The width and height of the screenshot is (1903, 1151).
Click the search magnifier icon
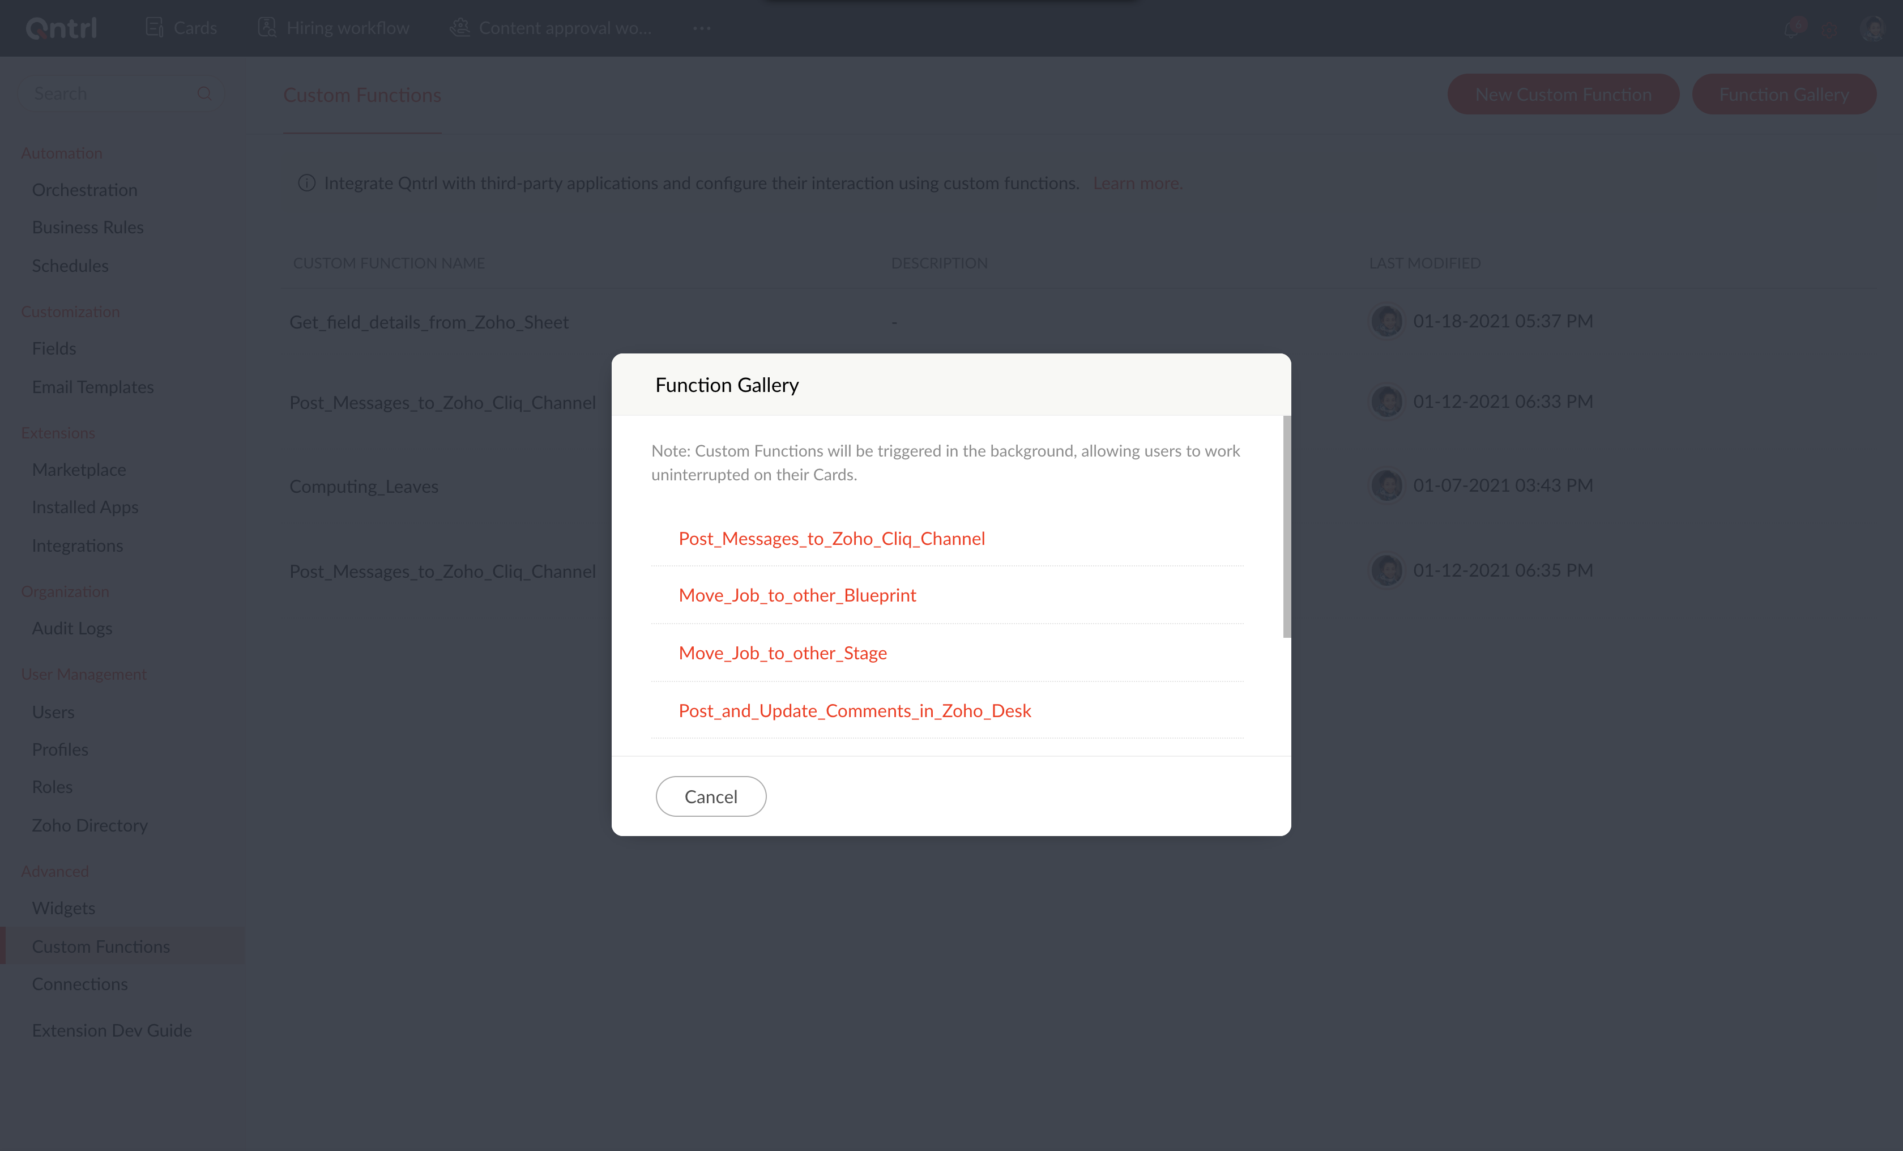204,93
